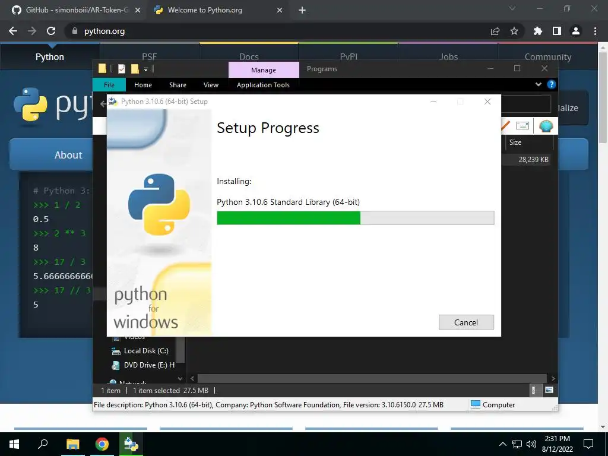This screenshot has width=608, height=456.
Task: Switch to the Home ribbon tab
Action: click(142, 85)
